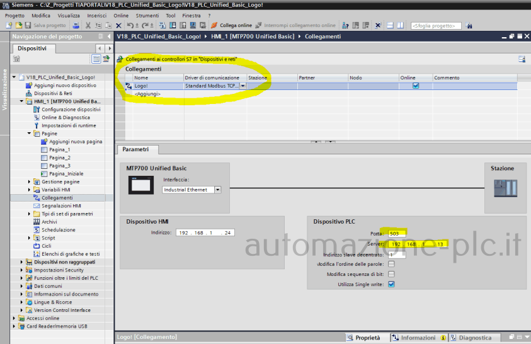Image resolution: width=531 pixels, height=344 pixels.
Task: Click the Paste icon in toolbar
Action: click(x=108, y=25)
